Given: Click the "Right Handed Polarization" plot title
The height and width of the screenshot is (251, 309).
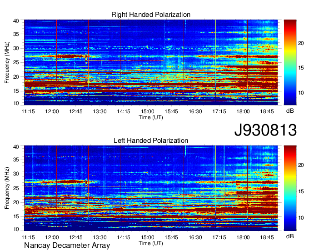Looking at the screenshot, I should [x=151, y=15].
